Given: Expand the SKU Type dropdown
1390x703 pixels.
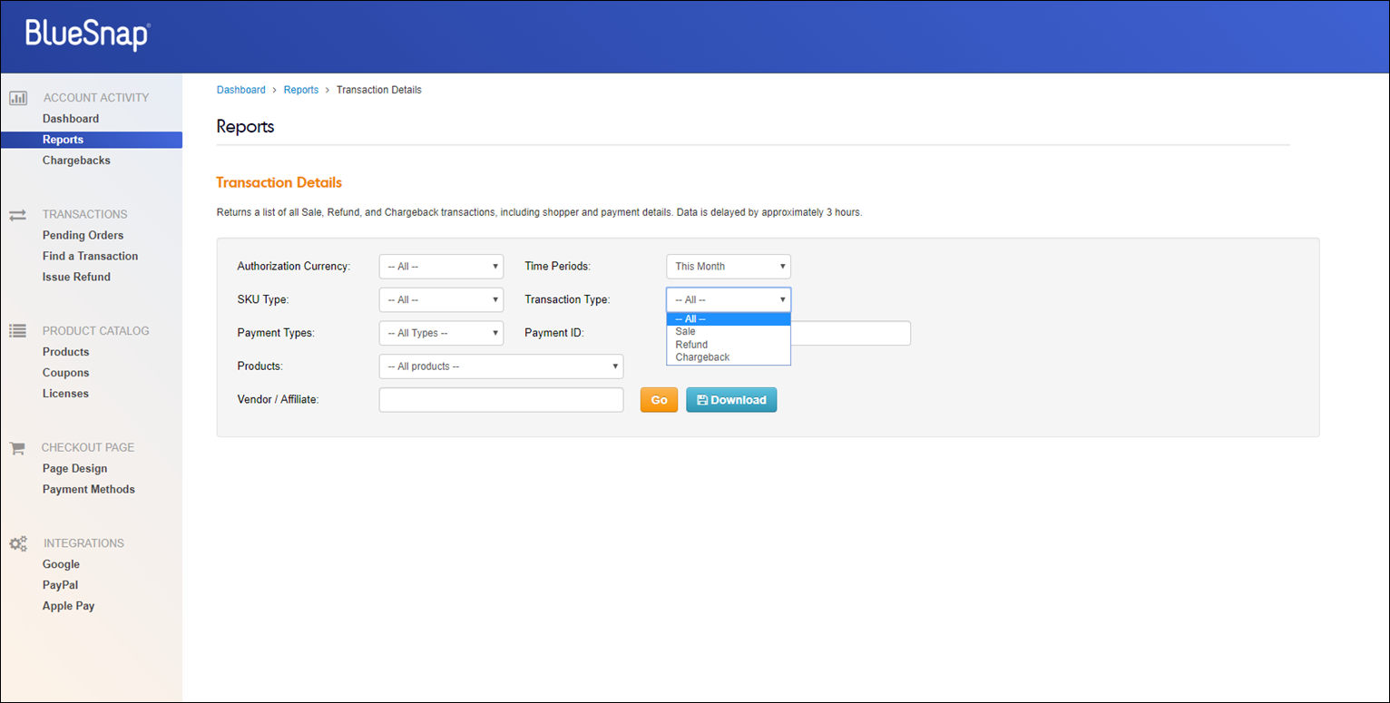Looking at the screenshot, I should point(441,300).
